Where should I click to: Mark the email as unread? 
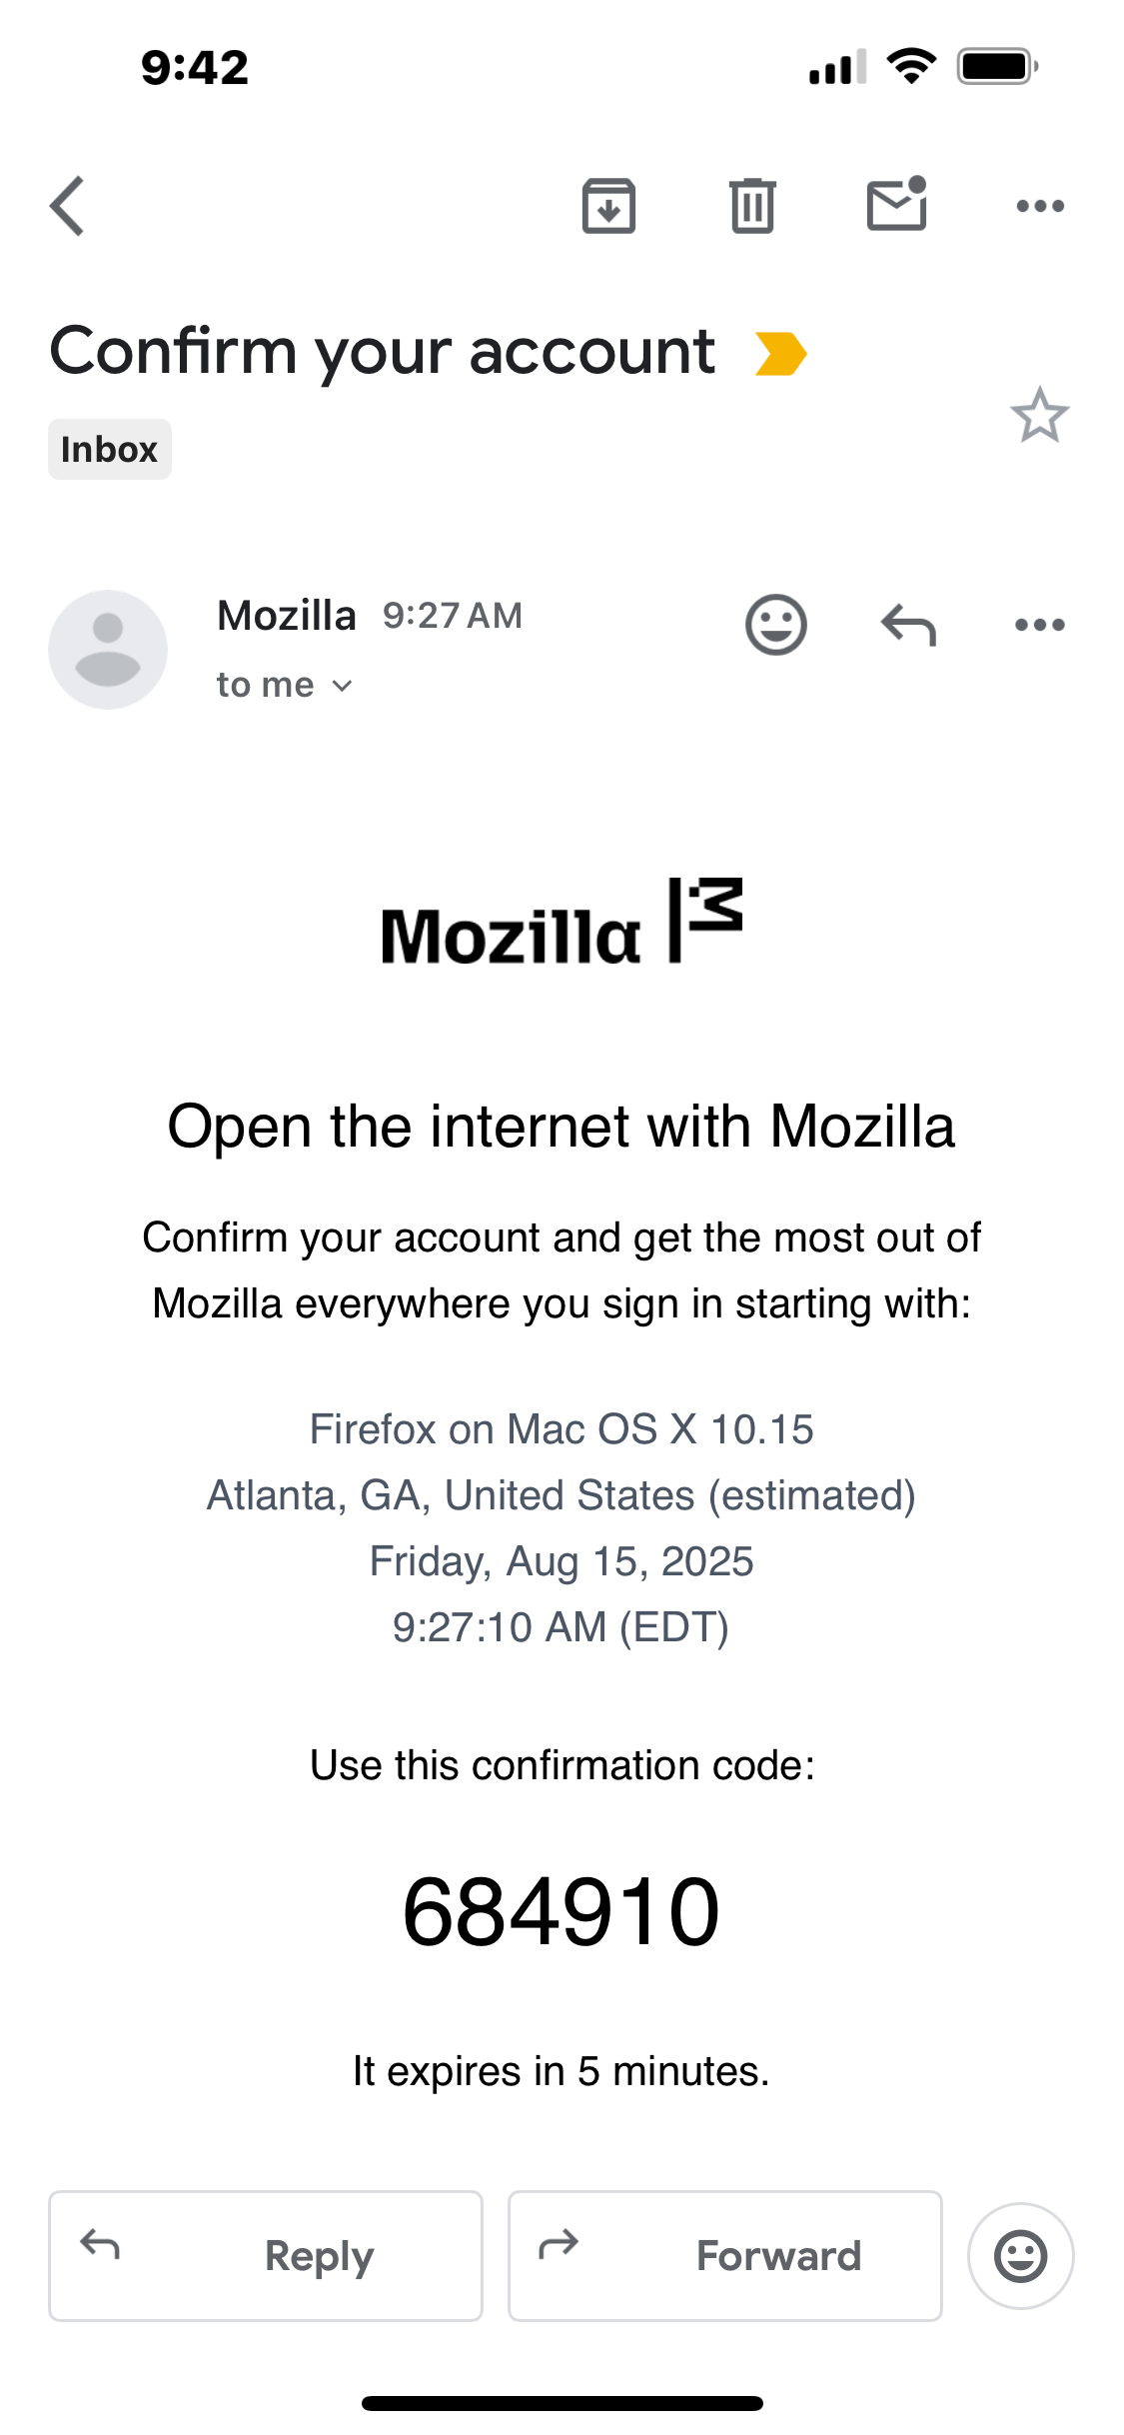[896, 205]
